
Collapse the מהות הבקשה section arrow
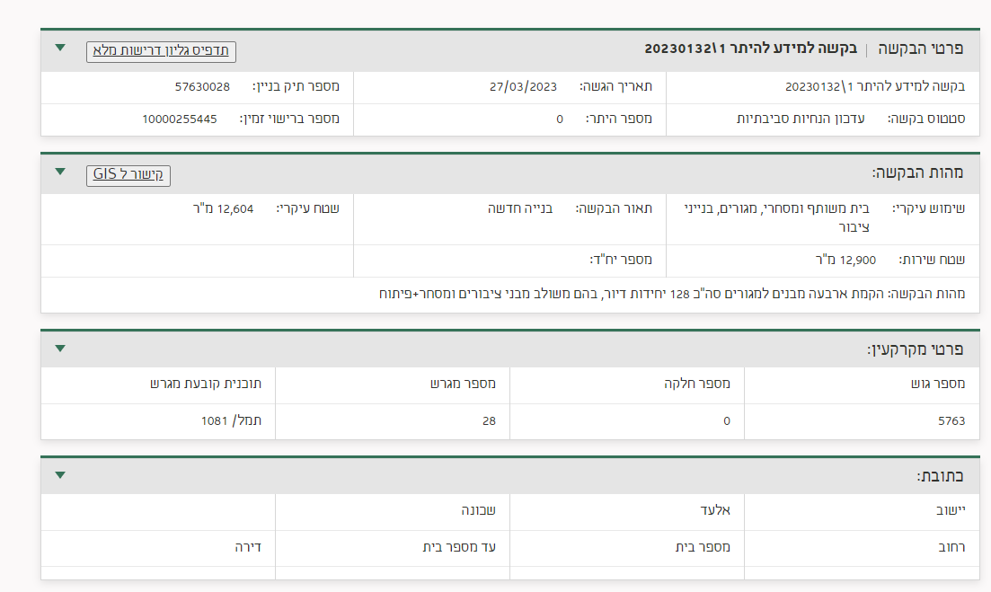(60, 172)
